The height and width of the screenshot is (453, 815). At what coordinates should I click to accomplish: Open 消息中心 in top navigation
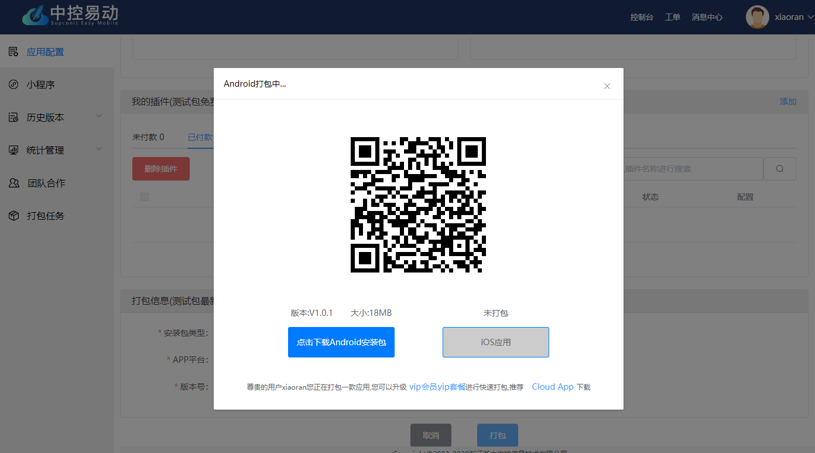(x=707, y=17)
